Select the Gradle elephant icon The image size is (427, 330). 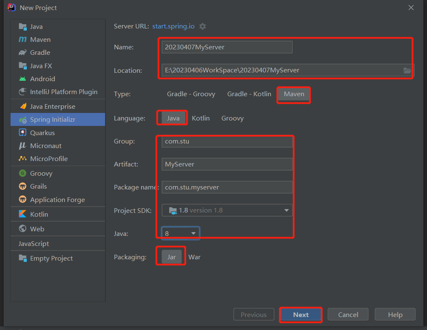click(23, 53)
